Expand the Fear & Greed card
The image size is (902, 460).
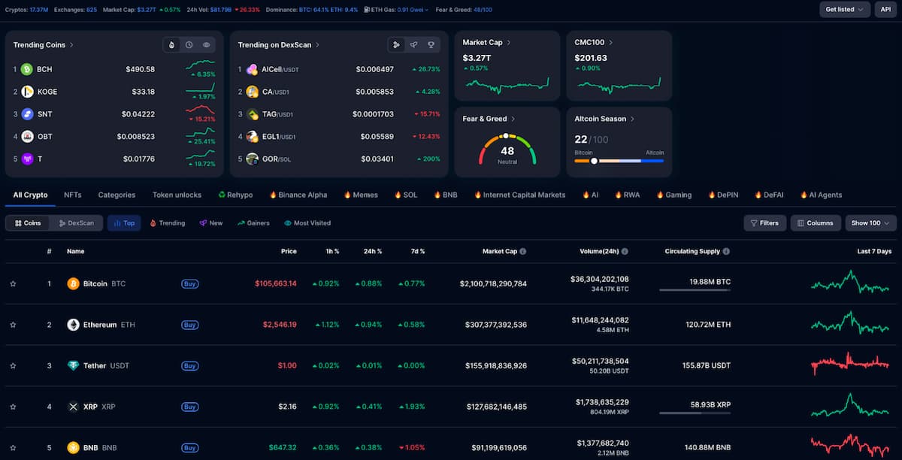(489, 119)
